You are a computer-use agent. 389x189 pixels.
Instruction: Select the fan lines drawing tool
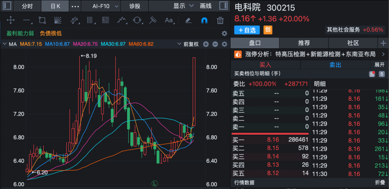click(58, 21)
